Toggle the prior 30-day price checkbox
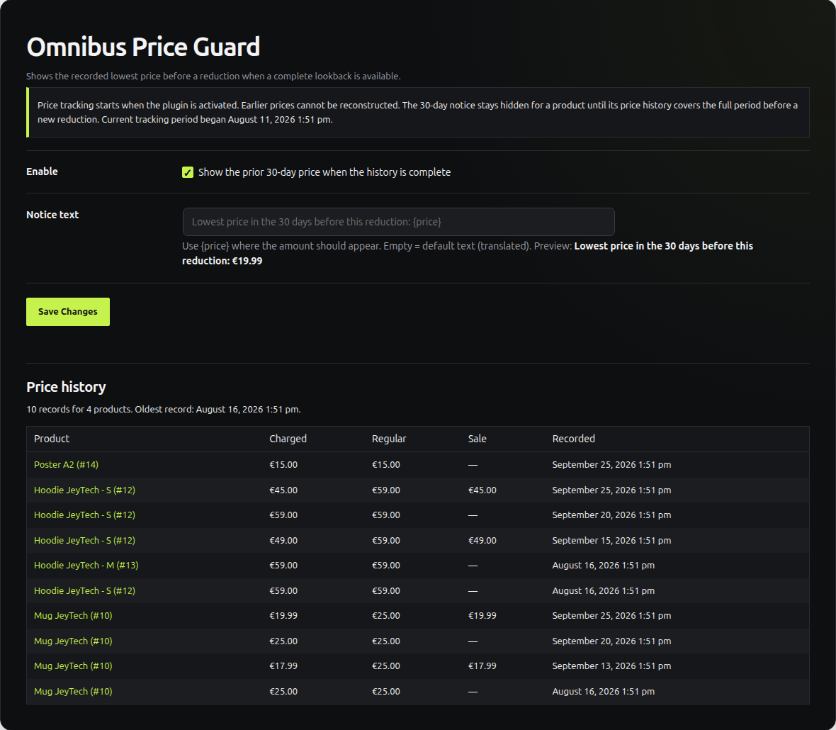The image size is (836, 730). (x=188, y=172)
